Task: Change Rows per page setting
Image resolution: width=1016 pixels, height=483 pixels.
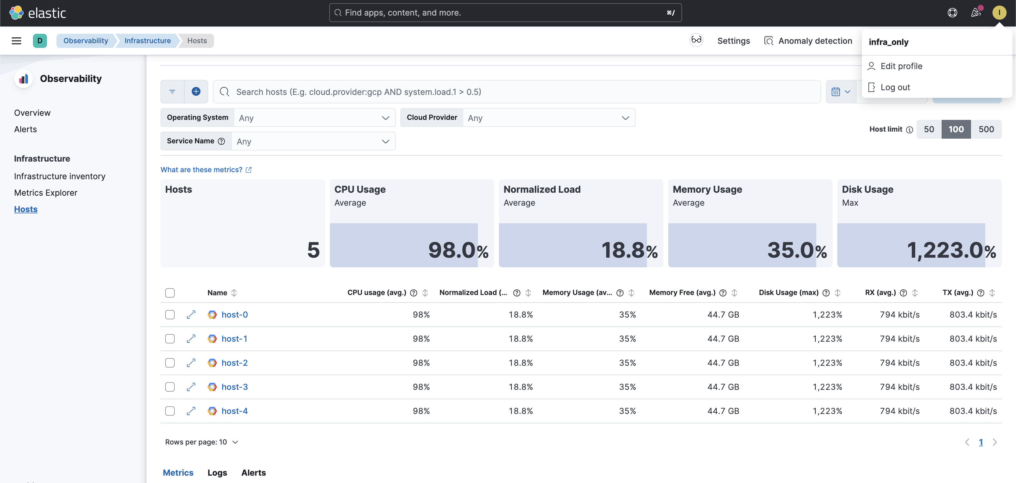Action: coord(202,442)
